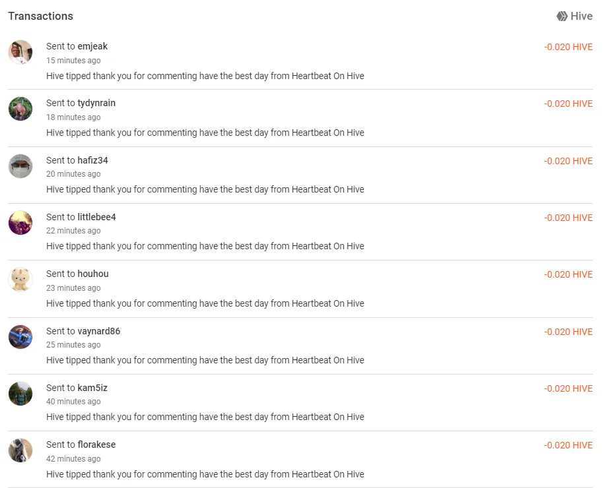This screenshot has width=606, height=488.
Task: Click the Hive logo icon
Action: (562, 16)
